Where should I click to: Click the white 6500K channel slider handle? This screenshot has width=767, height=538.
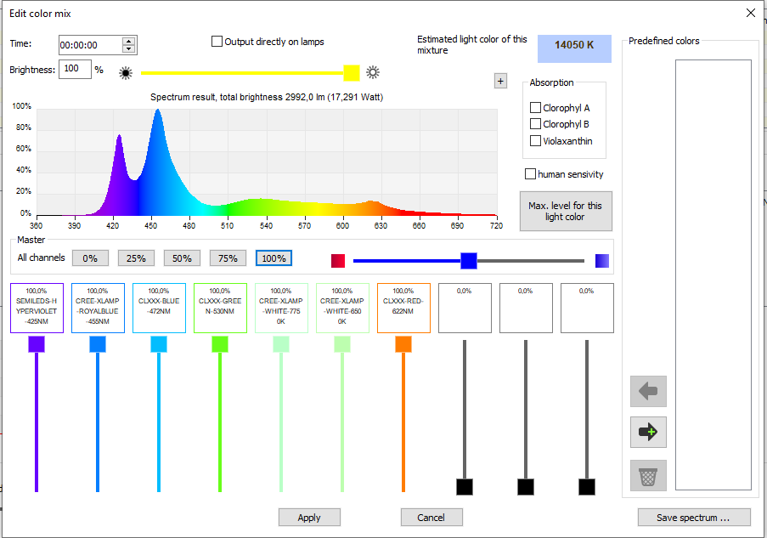click(342, 344)
